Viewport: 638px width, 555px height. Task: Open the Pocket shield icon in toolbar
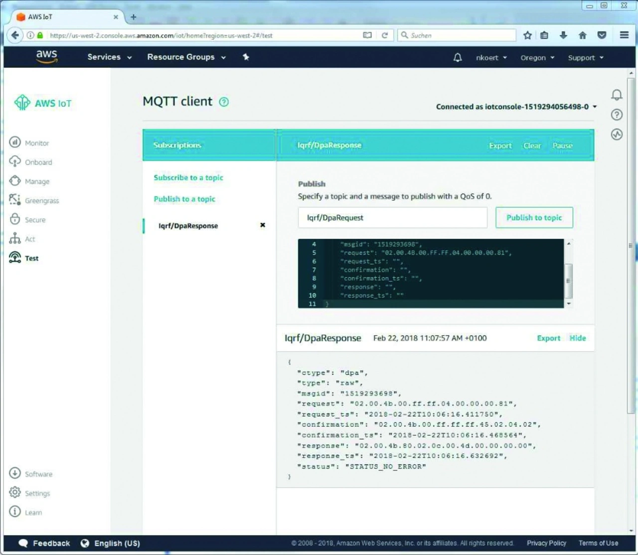pos(602,35)
